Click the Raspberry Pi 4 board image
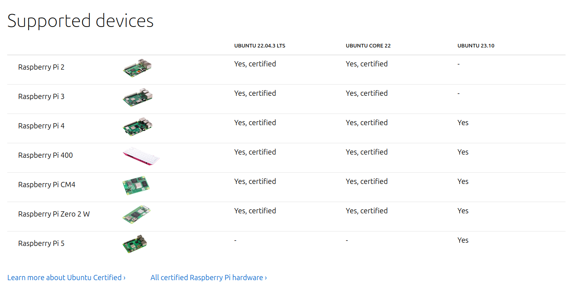The height and width of the screenshot is (289, 572). point(138,127)
